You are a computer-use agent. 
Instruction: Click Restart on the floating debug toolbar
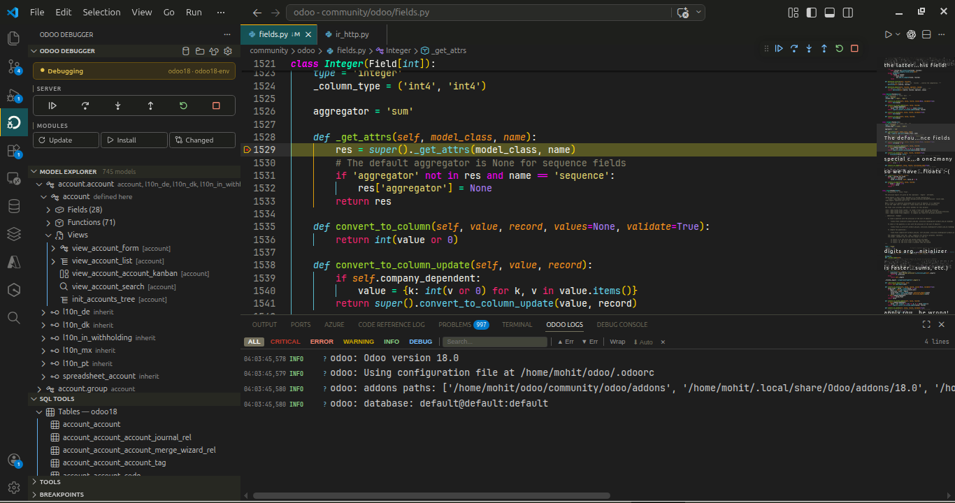839,48
